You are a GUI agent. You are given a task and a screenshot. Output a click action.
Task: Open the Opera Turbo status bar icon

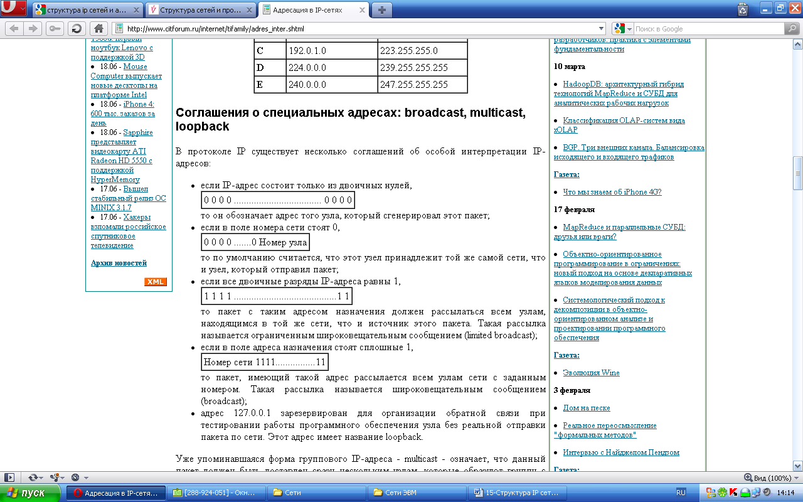coord(75,478)
